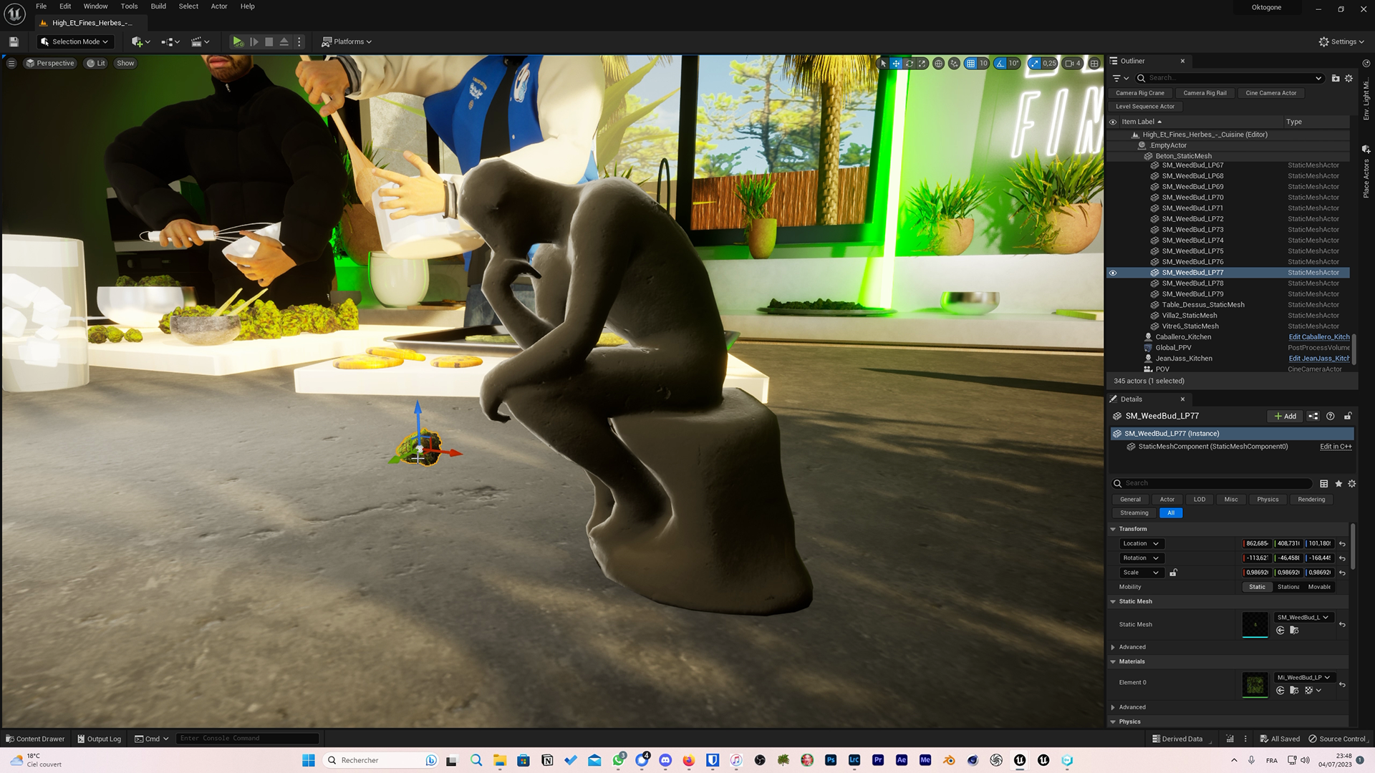This screenshot has width=1375, height=773.
Task: Activate the Rotate tool in viewport
Action: pos(910,63)
